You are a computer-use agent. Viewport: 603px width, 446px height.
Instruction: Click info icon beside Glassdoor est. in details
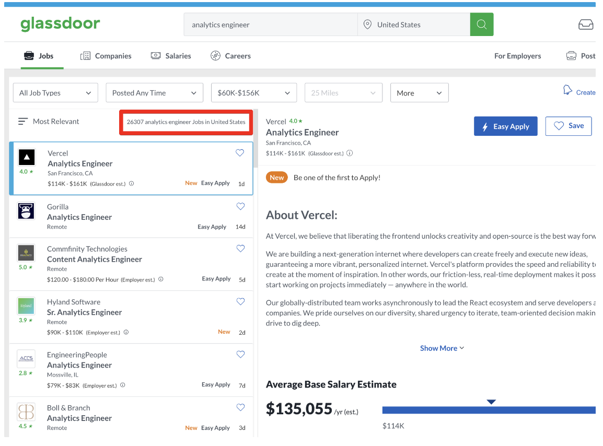coord(350,153)
